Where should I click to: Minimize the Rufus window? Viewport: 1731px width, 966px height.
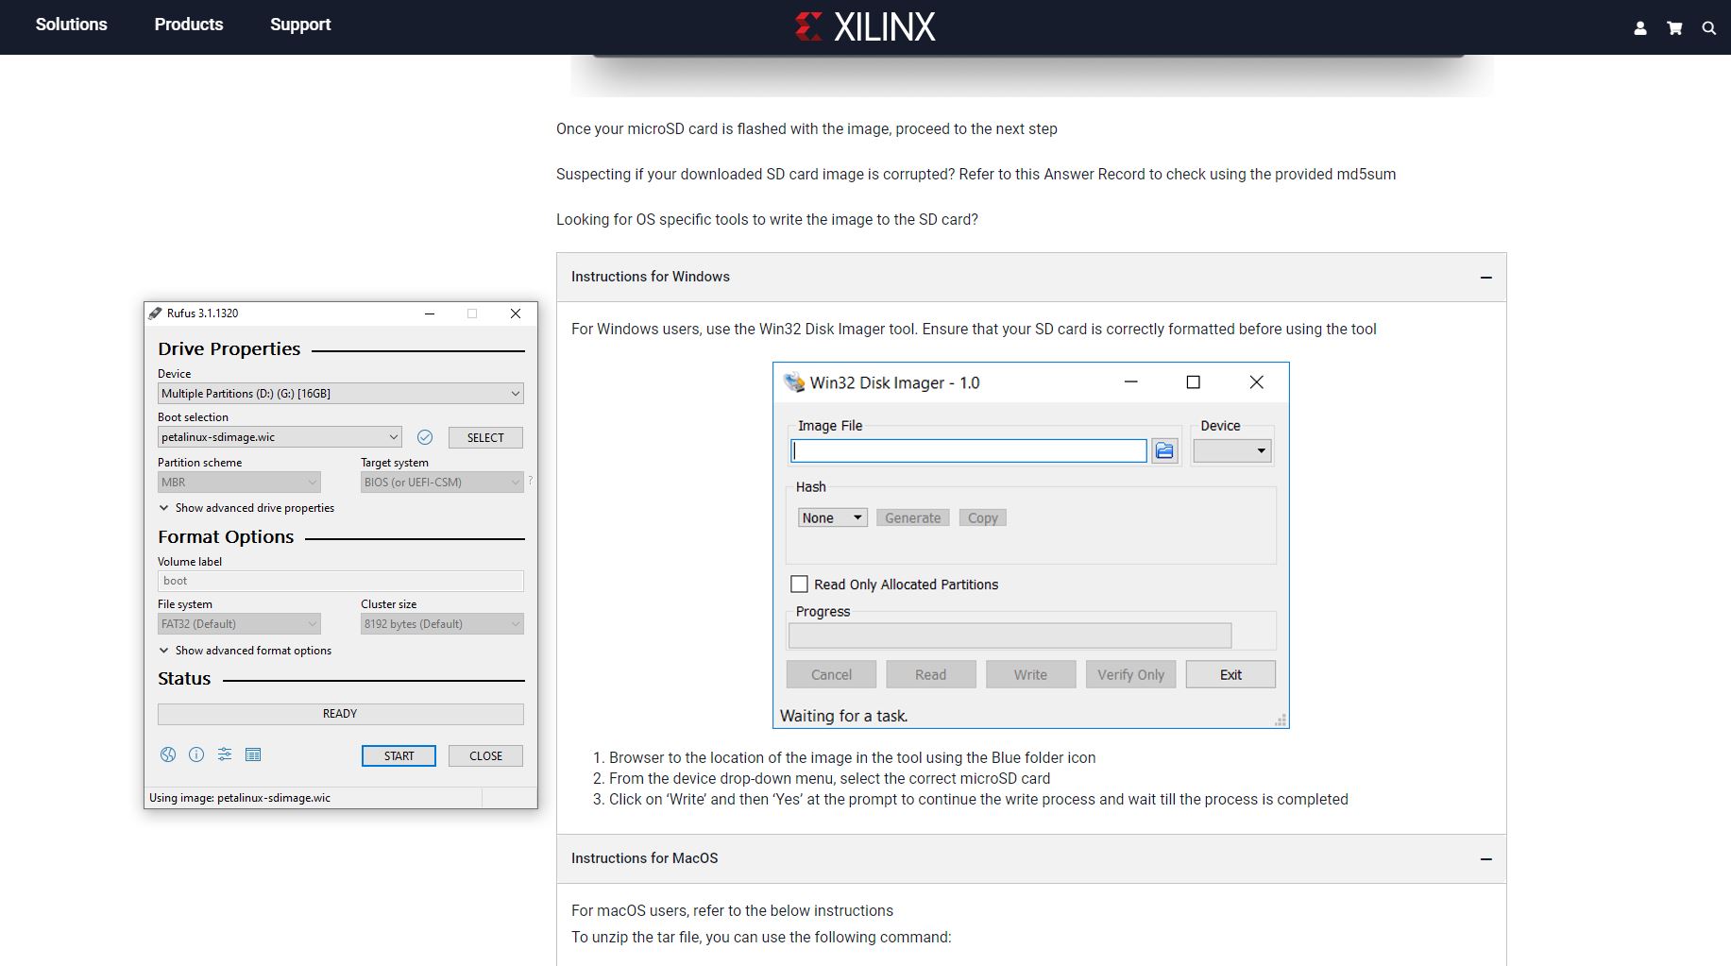[x=430, y=314]
